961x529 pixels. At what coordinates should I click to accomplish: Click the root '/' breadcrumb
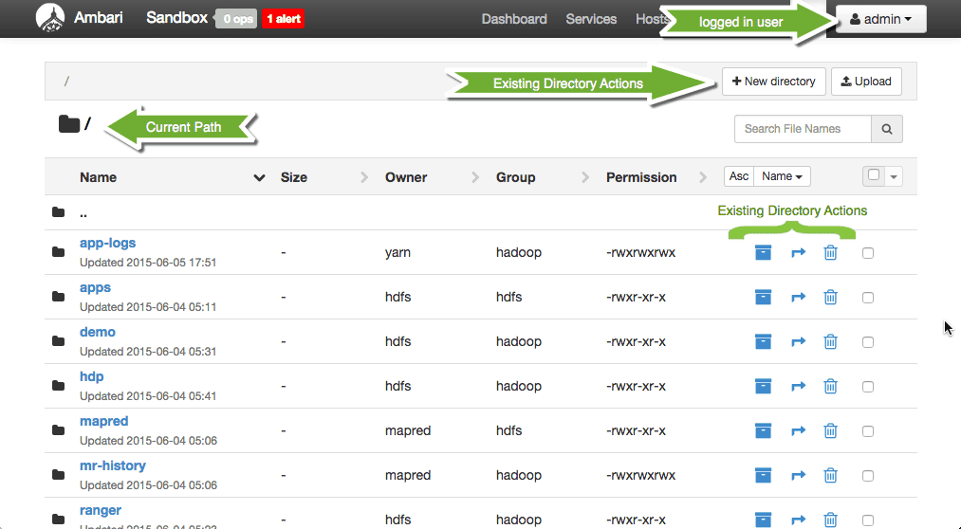pyautogui.click(x=66, y=82)
